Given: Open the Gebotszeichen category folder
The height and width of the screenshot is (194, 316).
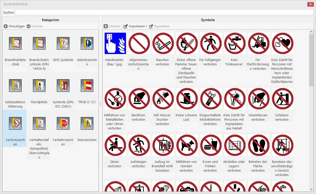Looking at the screenshot, I should pos(87,43).
